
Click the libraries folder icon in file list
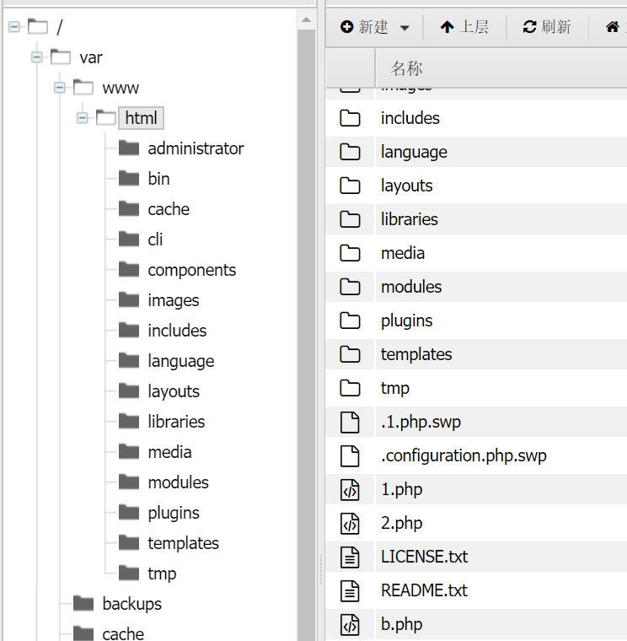[350, 219]
